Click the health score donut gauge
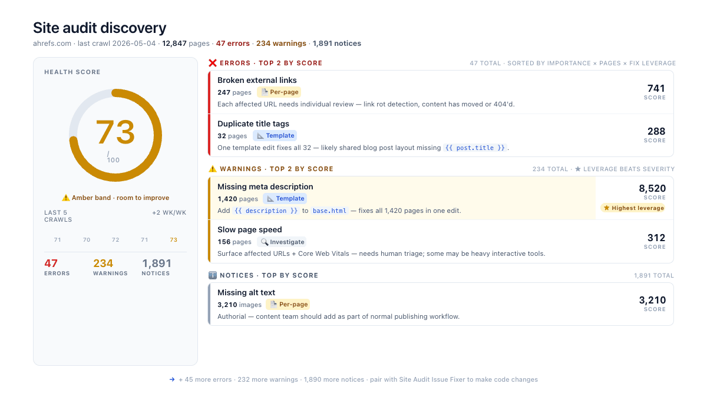 [115, 135]
